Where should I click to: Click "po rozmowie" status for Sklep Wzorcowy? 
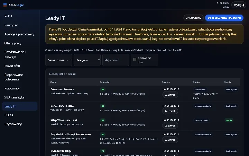(x=201, y=120)
